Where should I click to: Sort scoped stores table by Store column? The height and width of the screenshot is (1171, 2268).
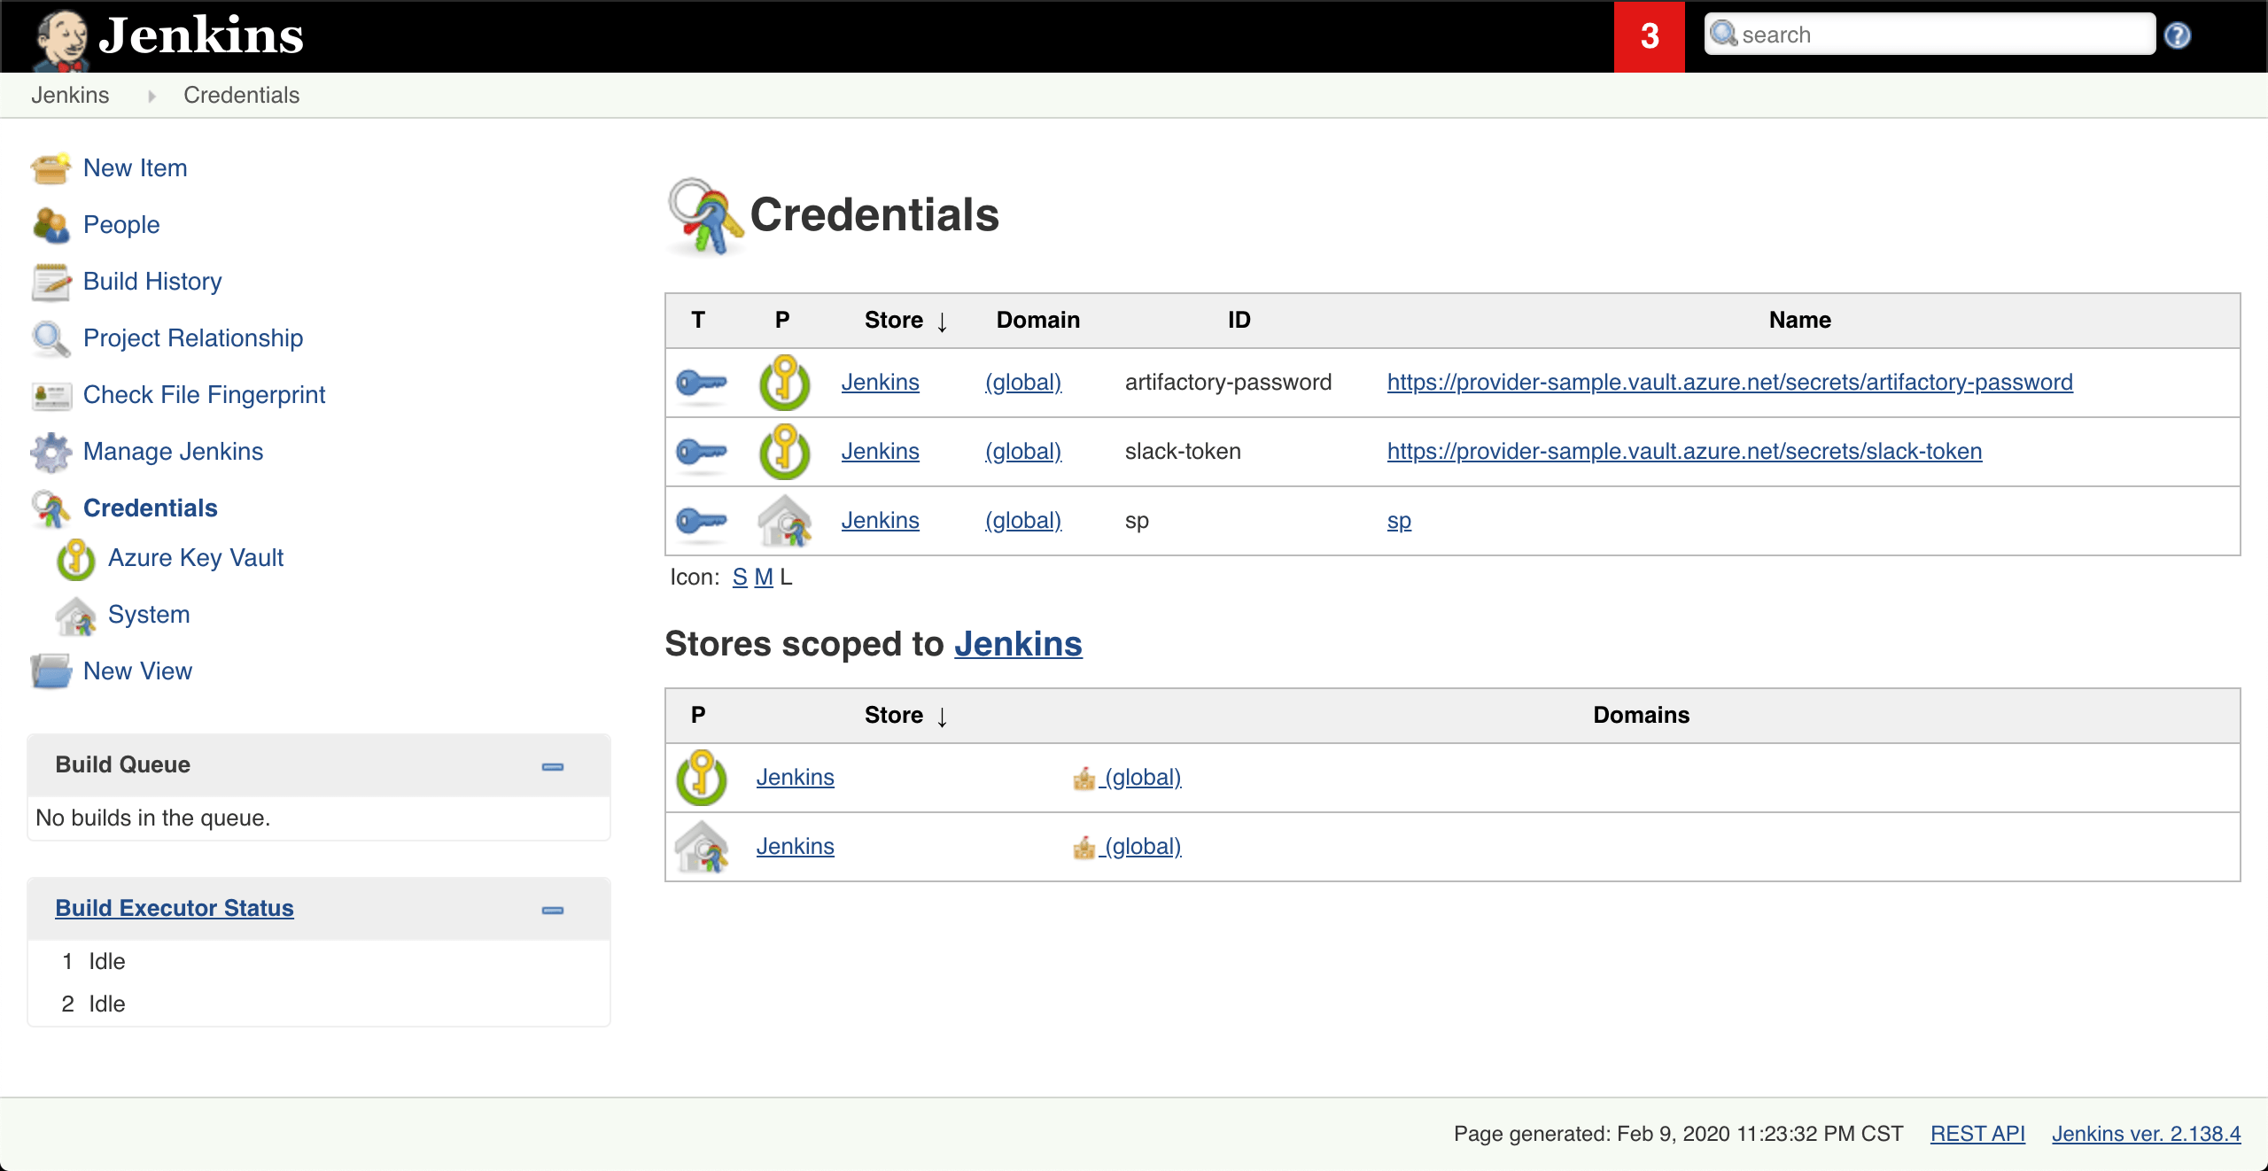[893, 715]
